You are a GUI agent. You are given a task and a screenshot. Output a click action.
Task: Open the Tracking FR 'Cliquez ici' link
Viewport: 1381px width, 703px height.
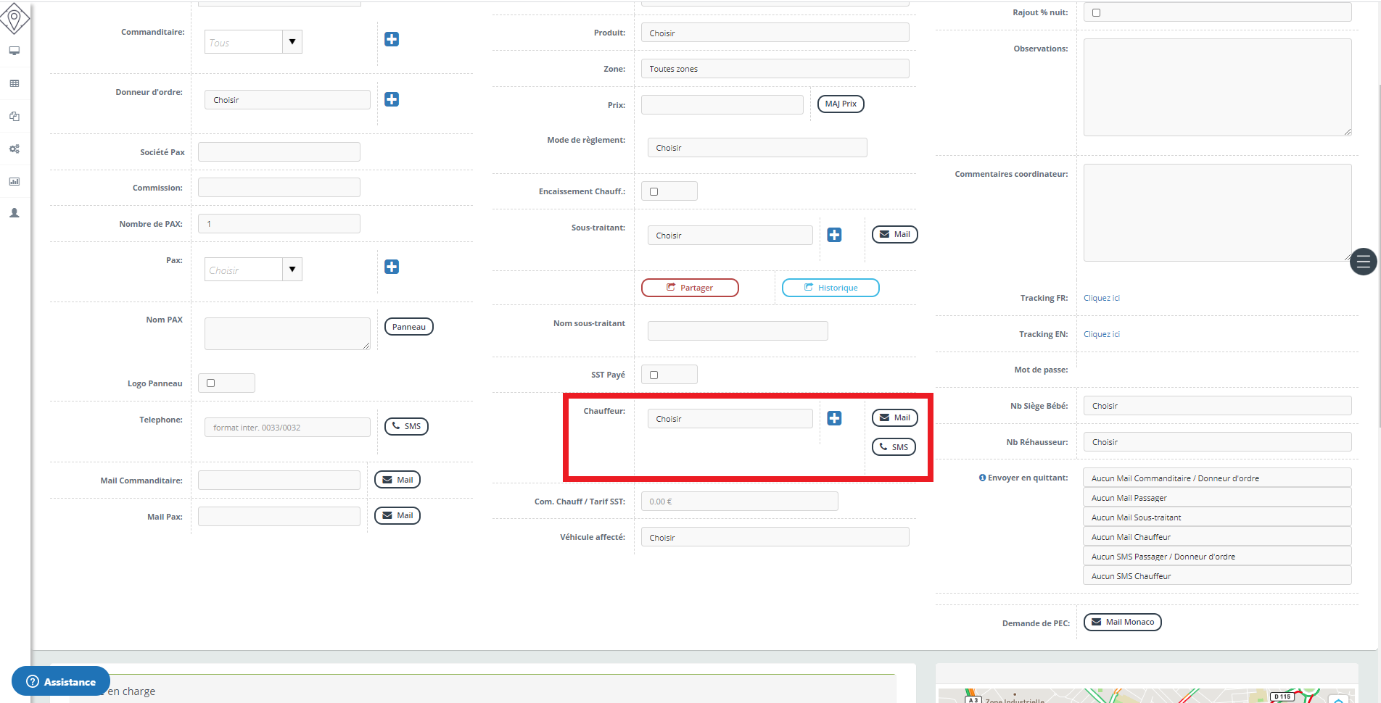(x=1101, y=298)
